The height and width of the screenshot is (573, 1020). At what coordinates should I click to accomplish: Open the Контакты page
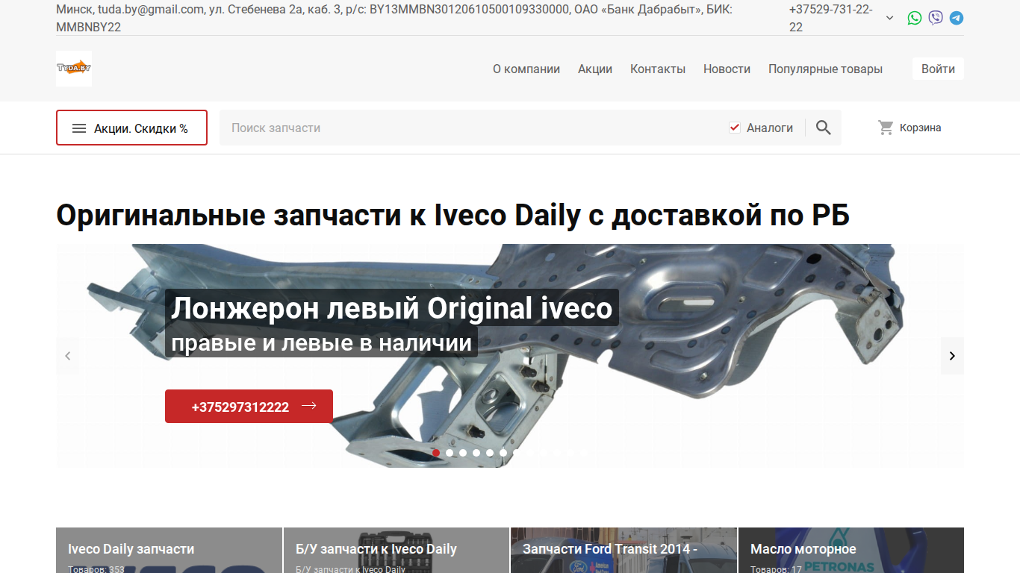[658, 69]
